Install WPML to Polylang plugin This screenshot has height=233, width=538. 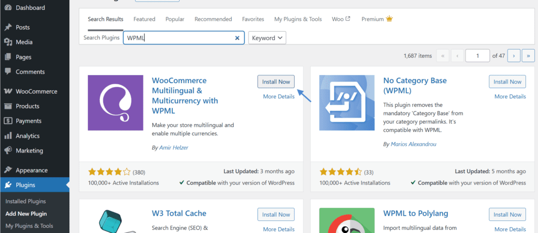[508, 215]
